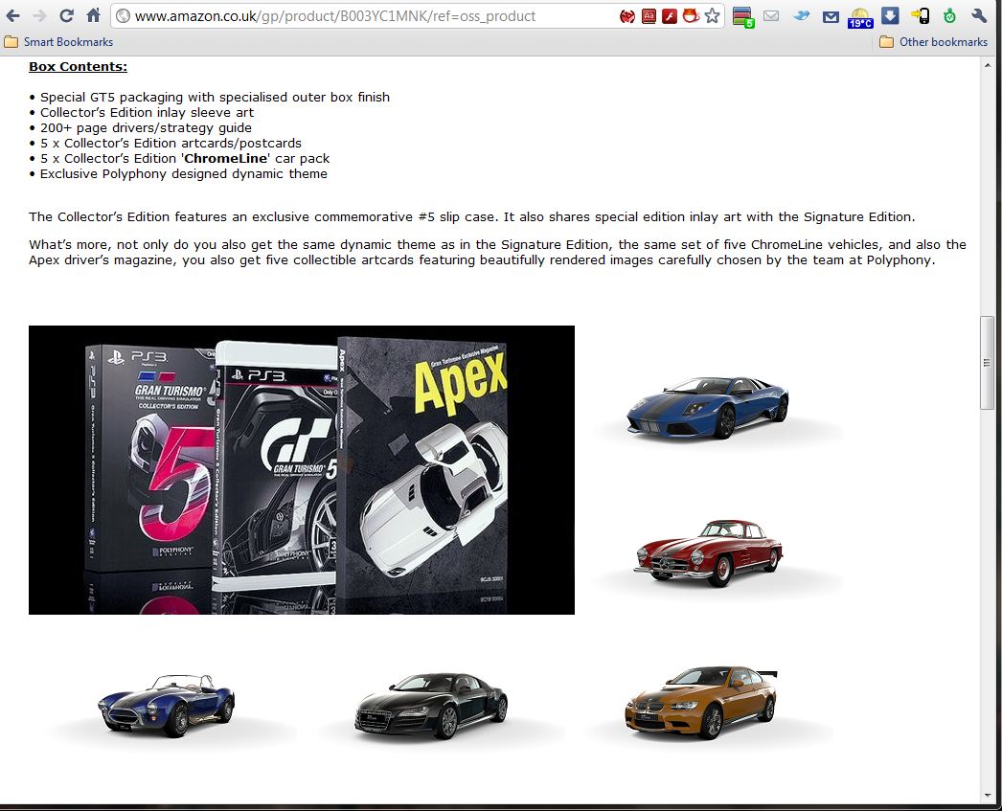Image resolution: width=1002 pixels, height=811 pixels.
Task: Open the blue envelope mail checker
Action: coord(831,17)
